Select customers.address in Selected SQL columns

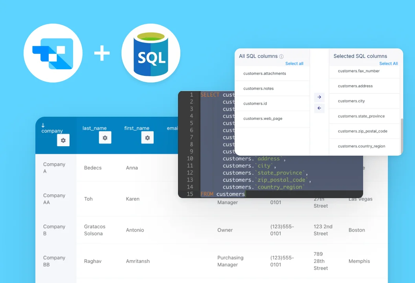(364, 86)
